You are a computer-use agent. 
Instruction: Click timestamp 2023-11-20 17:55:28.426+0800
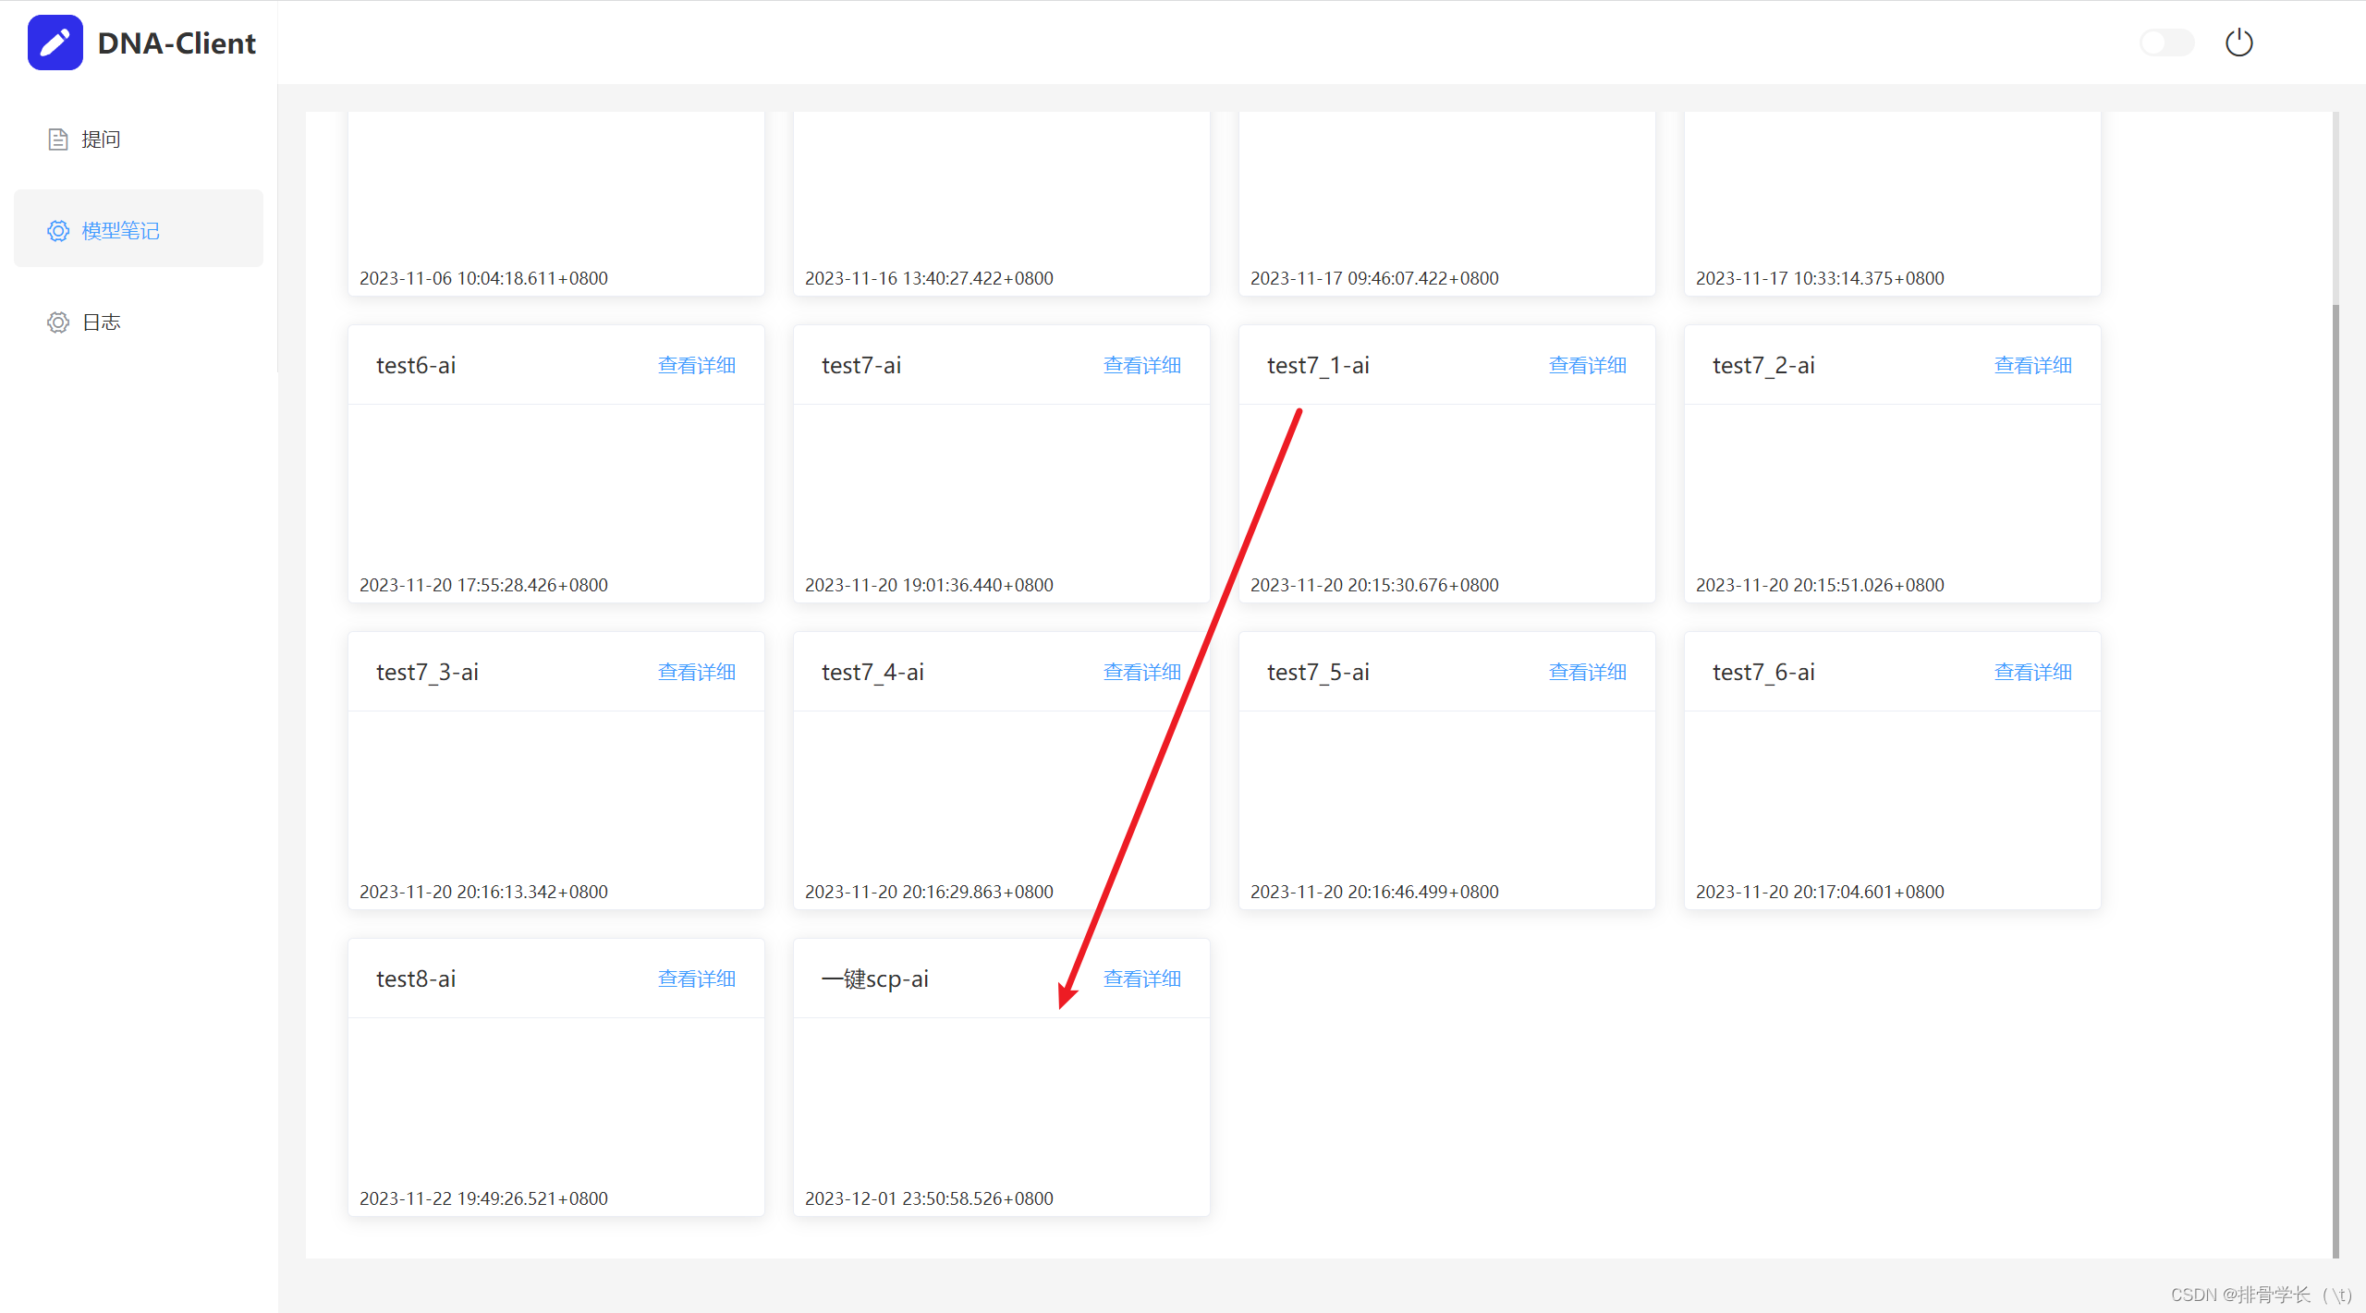coord(483,585)
